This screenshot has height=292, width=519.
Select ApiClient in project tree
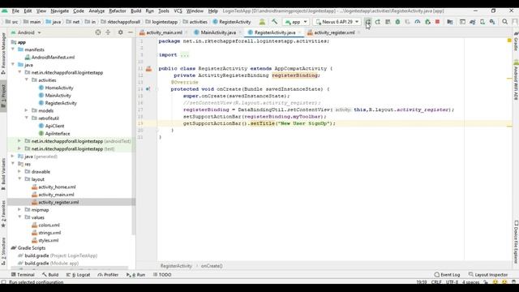coord(54,126)
